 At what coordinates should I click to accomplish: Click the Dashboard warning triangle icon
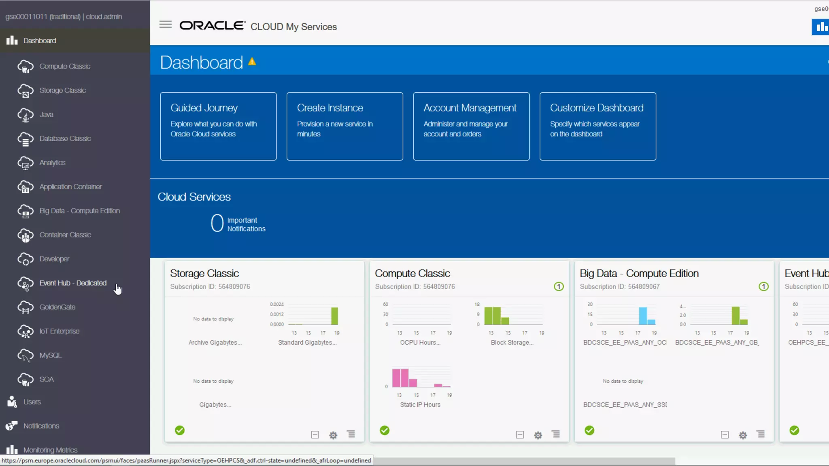pyautogui.click(x=252, y=61)
